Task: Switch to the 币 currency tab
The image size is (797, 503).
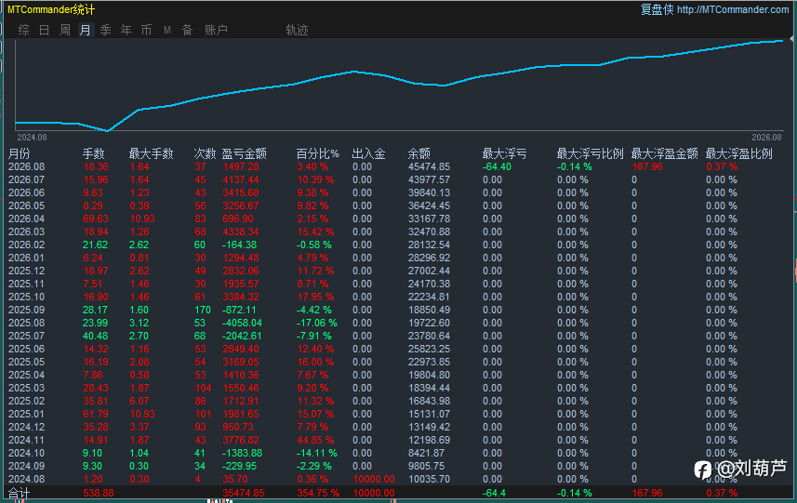Action: click(146, 30)
